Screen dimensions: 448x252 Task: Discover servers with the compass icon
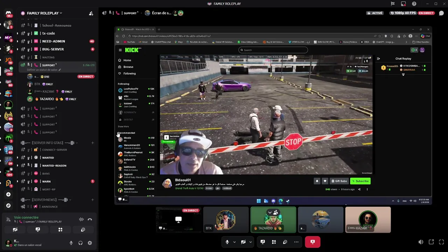8,205
